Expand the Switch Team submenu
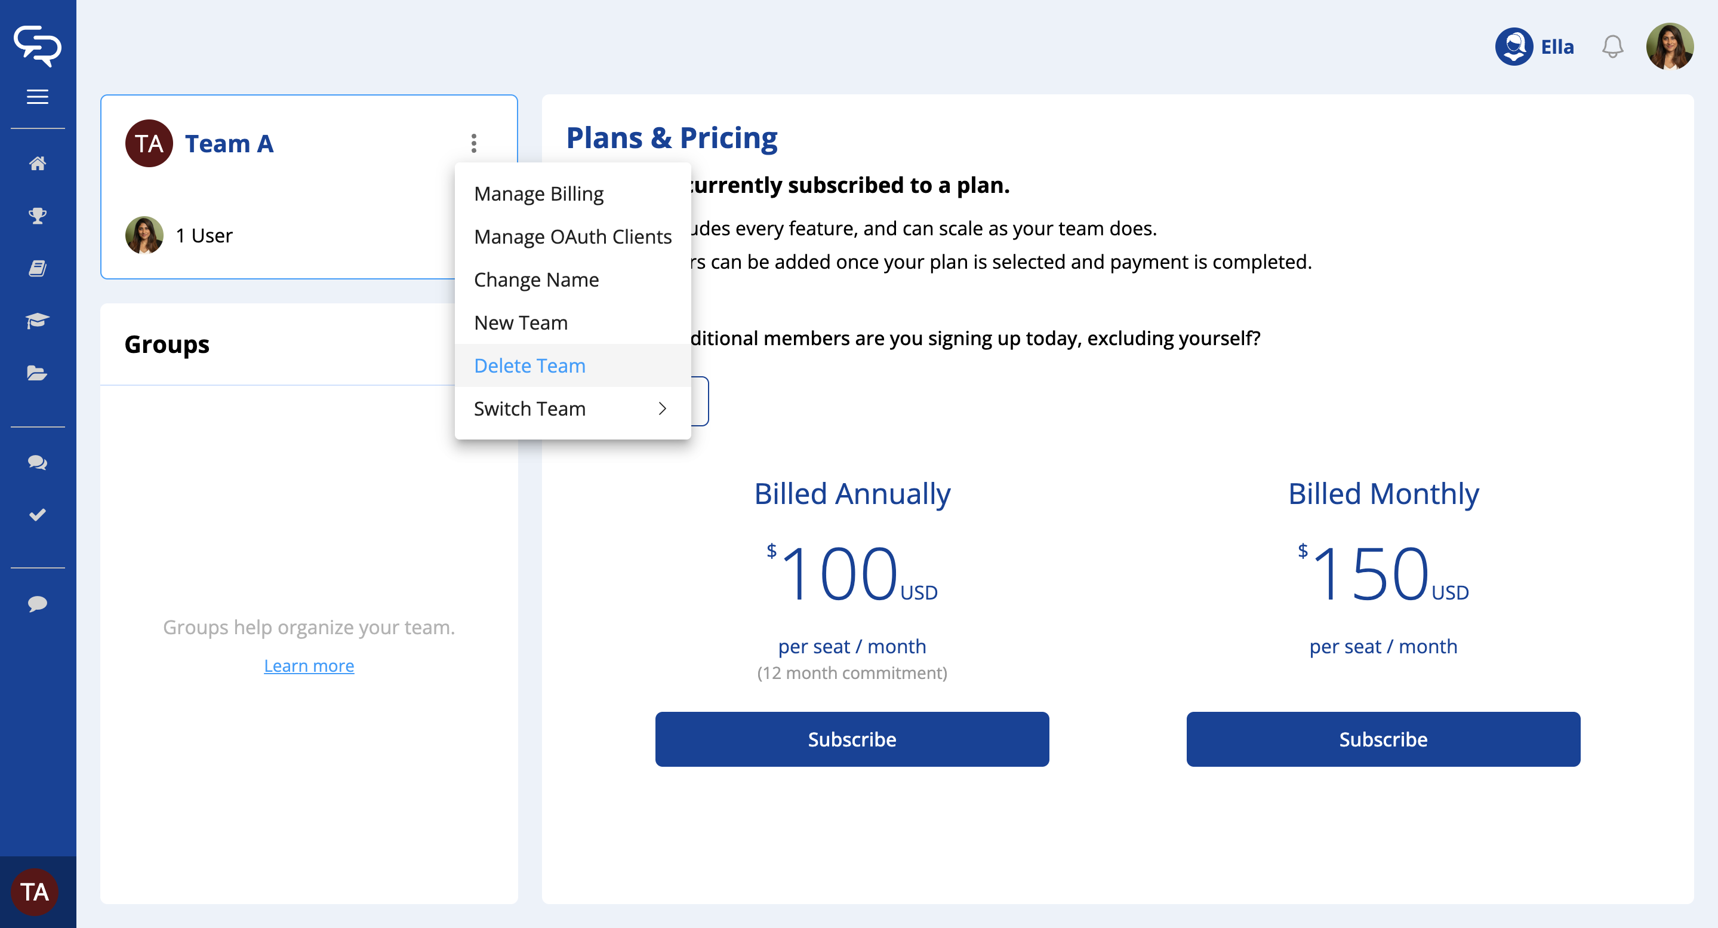The height and width of the screenshot is (928, 1718). (x=571, y=408)
